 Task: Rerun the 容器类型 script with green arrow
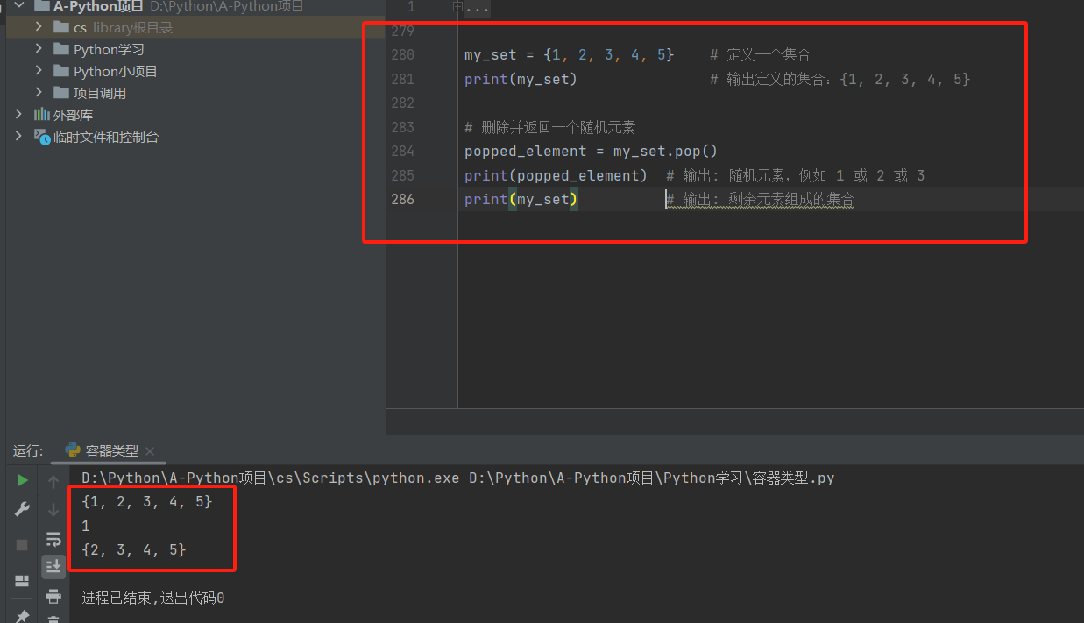[22, 480]
